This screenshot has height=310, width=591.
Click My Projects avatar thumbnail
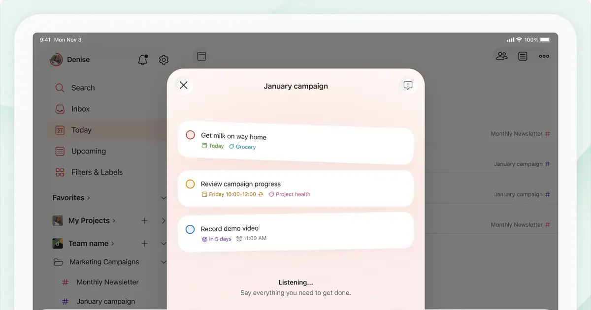click(58, 220)
